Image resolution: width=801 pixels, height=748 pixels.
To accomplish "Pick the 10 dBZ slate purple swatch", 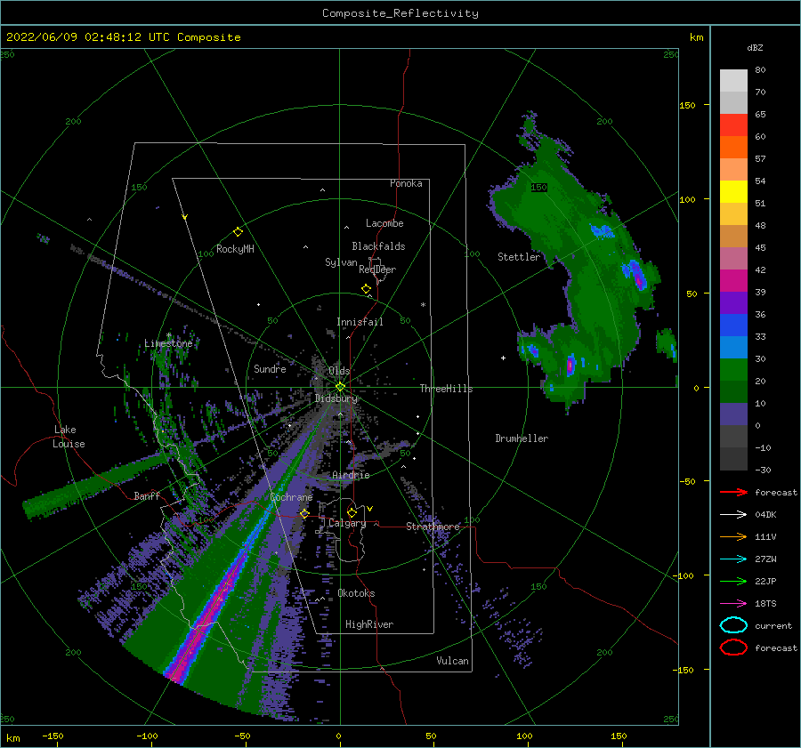I will [733, 414].
